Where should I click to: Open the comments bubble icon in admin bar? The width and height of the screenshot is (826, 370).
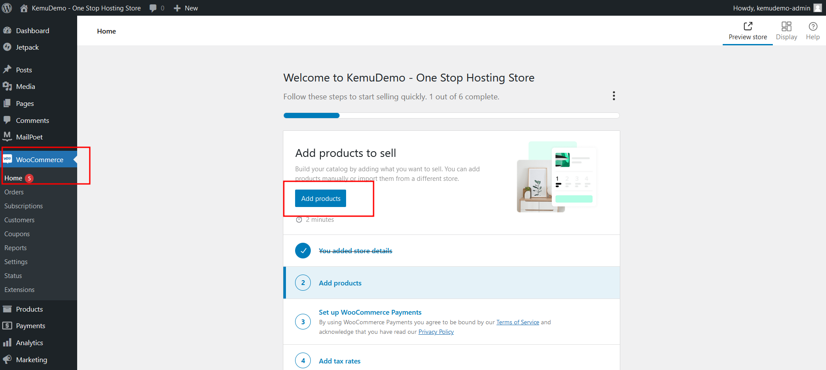[153, 8]
